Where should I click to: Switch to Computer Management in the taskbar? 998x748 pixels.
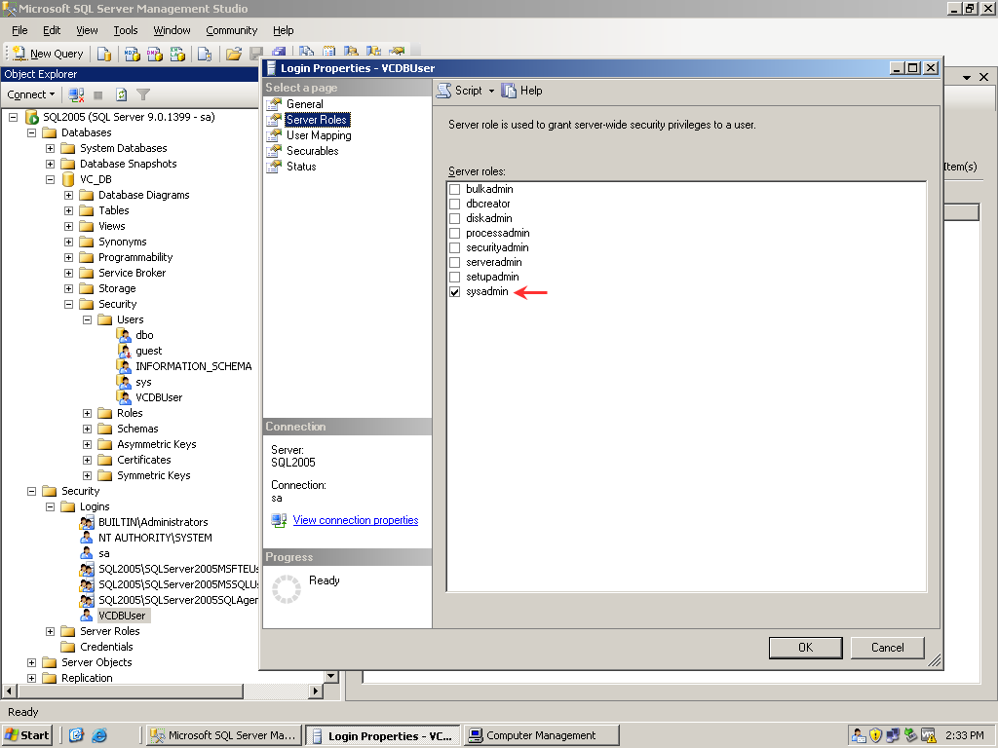[541, 735]
